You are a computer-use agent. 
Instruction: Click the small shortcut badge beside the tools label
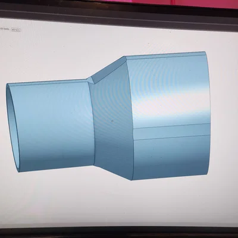pos(16,30)
